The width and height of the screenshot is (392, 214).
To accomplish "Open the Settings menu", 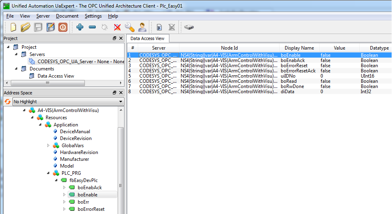I will [93, 16].
